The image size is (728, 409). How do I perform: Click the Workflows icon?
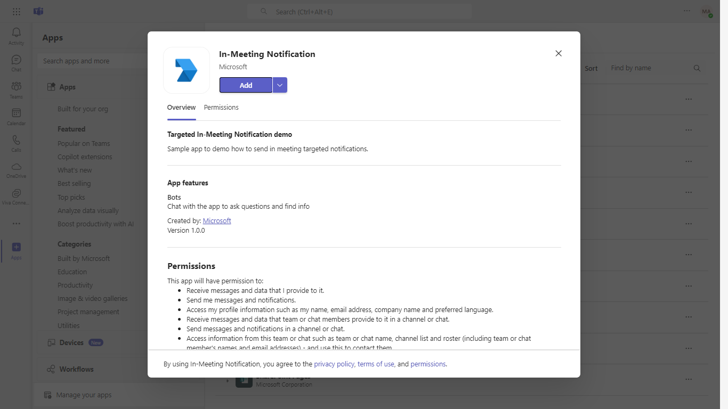pyautogui.click(x=51, y=369)
